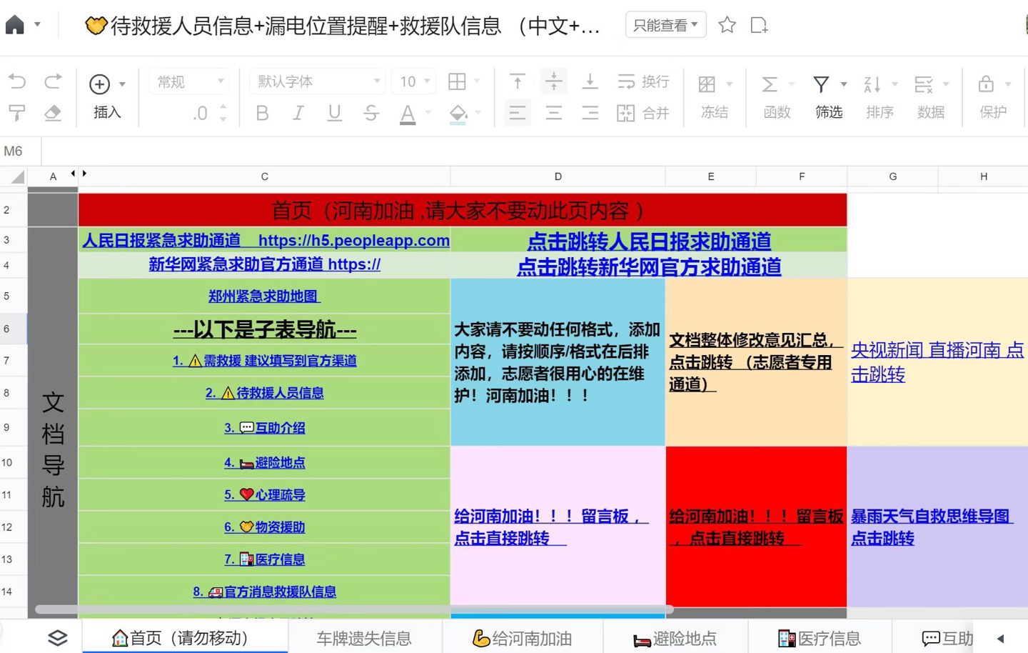Toggle underline formatting
The image size is (1028, 653).
pyautogui.click(x=334, y=112)
